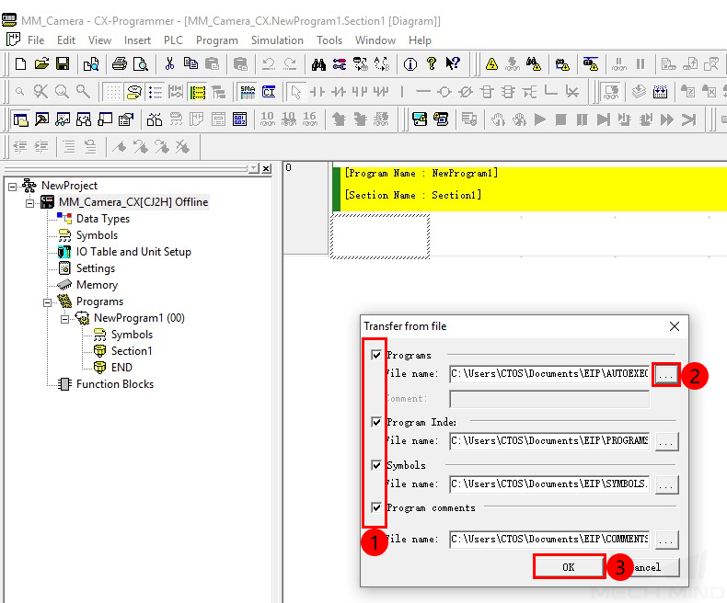Viewport: 727px width, 603px height.
Task: Collapse the Programs tree node
Action: tap(47, 302)
